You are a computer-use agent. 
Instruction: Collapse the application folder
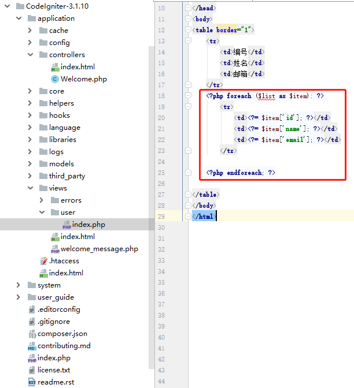coord(19,18)
